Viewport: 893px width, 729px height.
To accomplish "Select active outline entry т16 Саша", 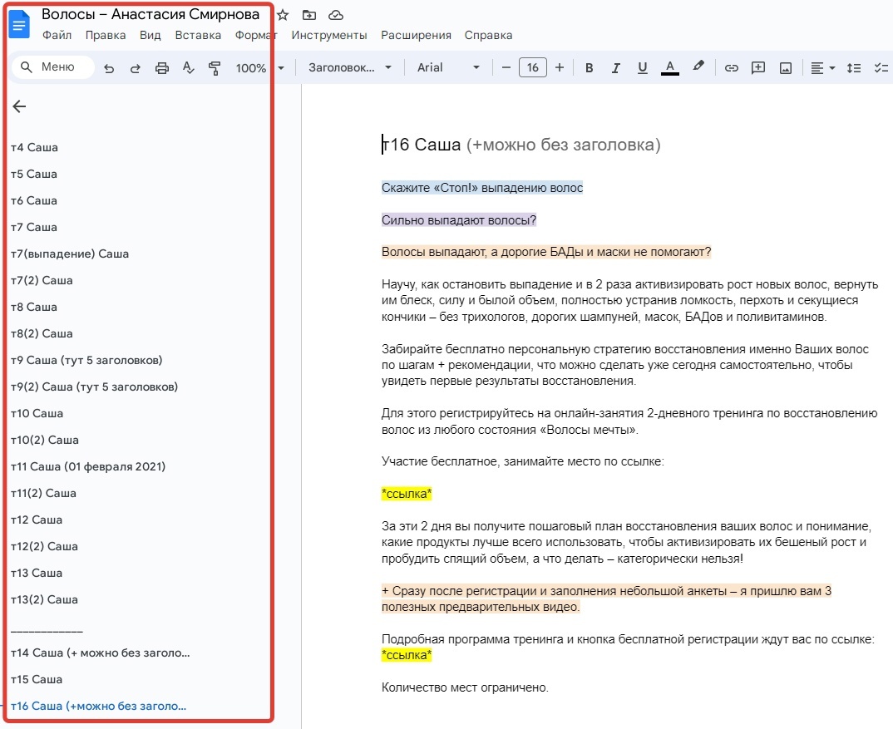I will (98, 707).
